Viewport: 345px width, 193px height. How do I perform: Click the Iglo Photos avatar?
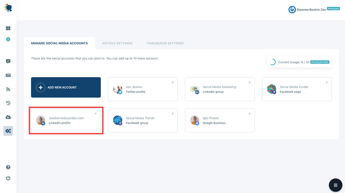pos(195,120)
